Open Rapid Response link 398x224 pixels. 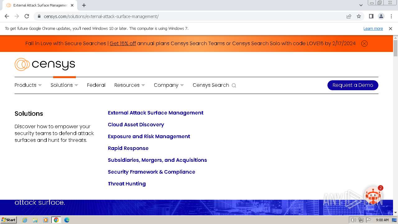tap(128, 148)
